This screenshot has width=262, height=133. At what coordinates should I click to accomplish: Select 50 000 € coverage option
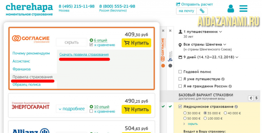pyautogui.click(x=185, y=118)
